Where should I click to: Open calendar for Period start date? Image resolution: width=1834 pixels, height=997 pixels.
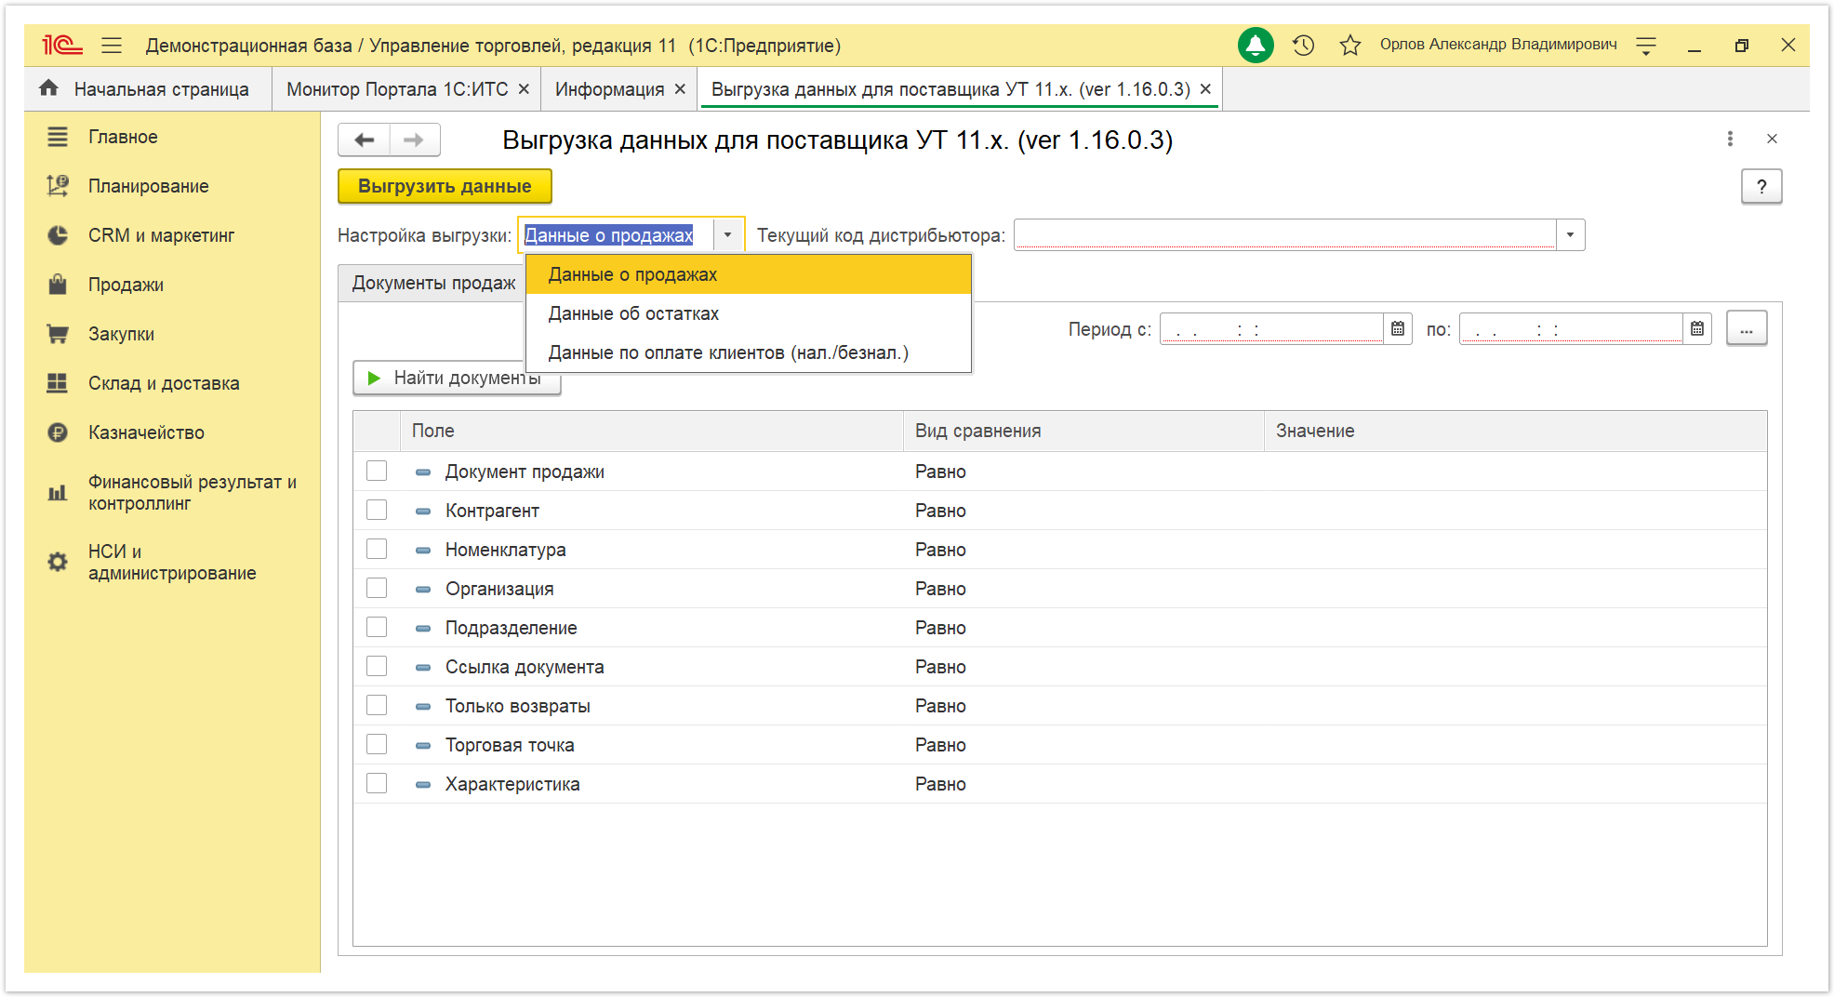click(1398, 328)
